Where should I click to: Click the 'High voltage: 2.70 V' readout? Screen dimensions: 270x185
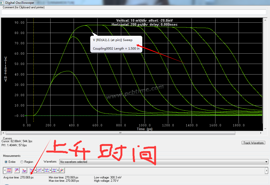coord(106,181)
